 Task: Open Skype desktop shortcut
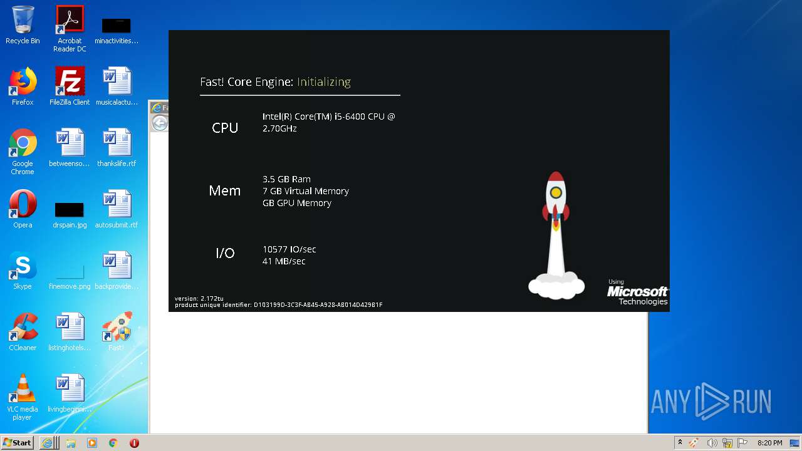click(x=23, y=271)
